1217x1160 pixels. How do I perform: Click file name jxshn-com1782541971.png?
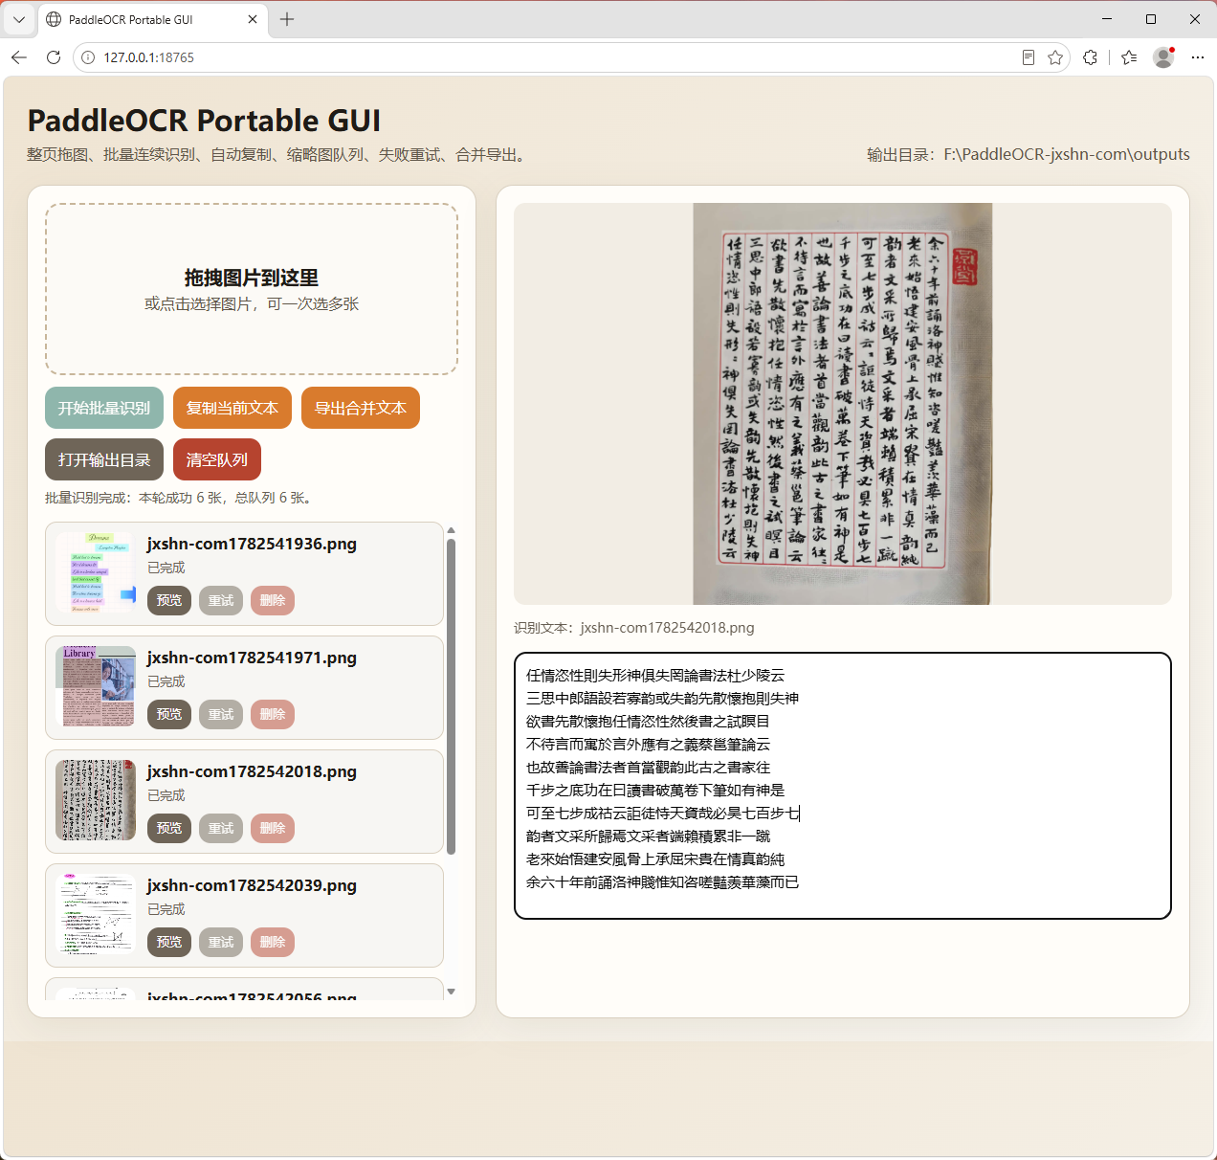pos(252,658)
